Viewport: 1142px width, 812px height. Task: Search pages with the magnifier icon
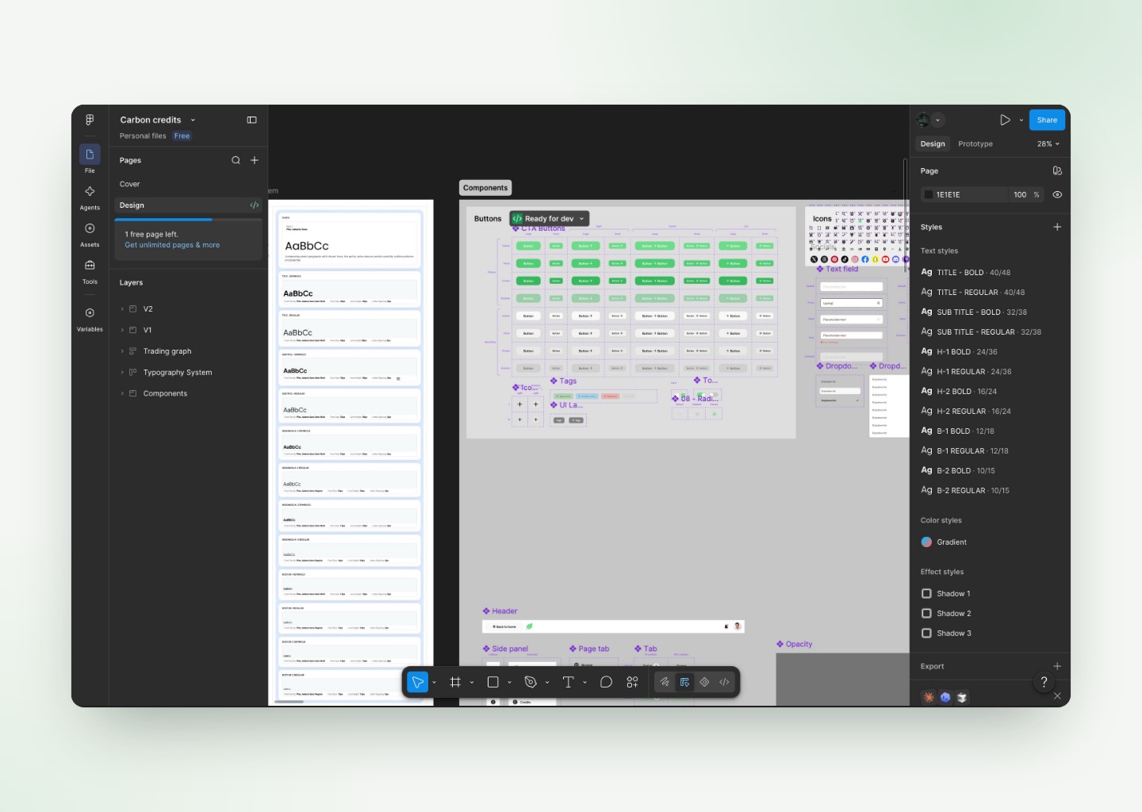click(x=236, y=160)
